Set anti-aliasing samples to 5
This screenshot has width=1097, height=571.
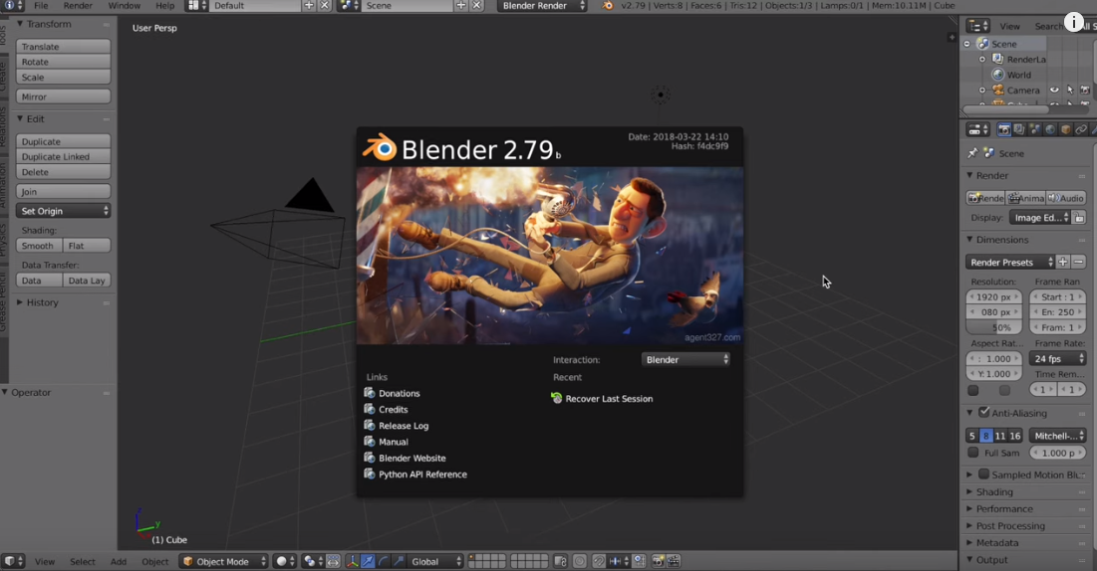(971, 436)
